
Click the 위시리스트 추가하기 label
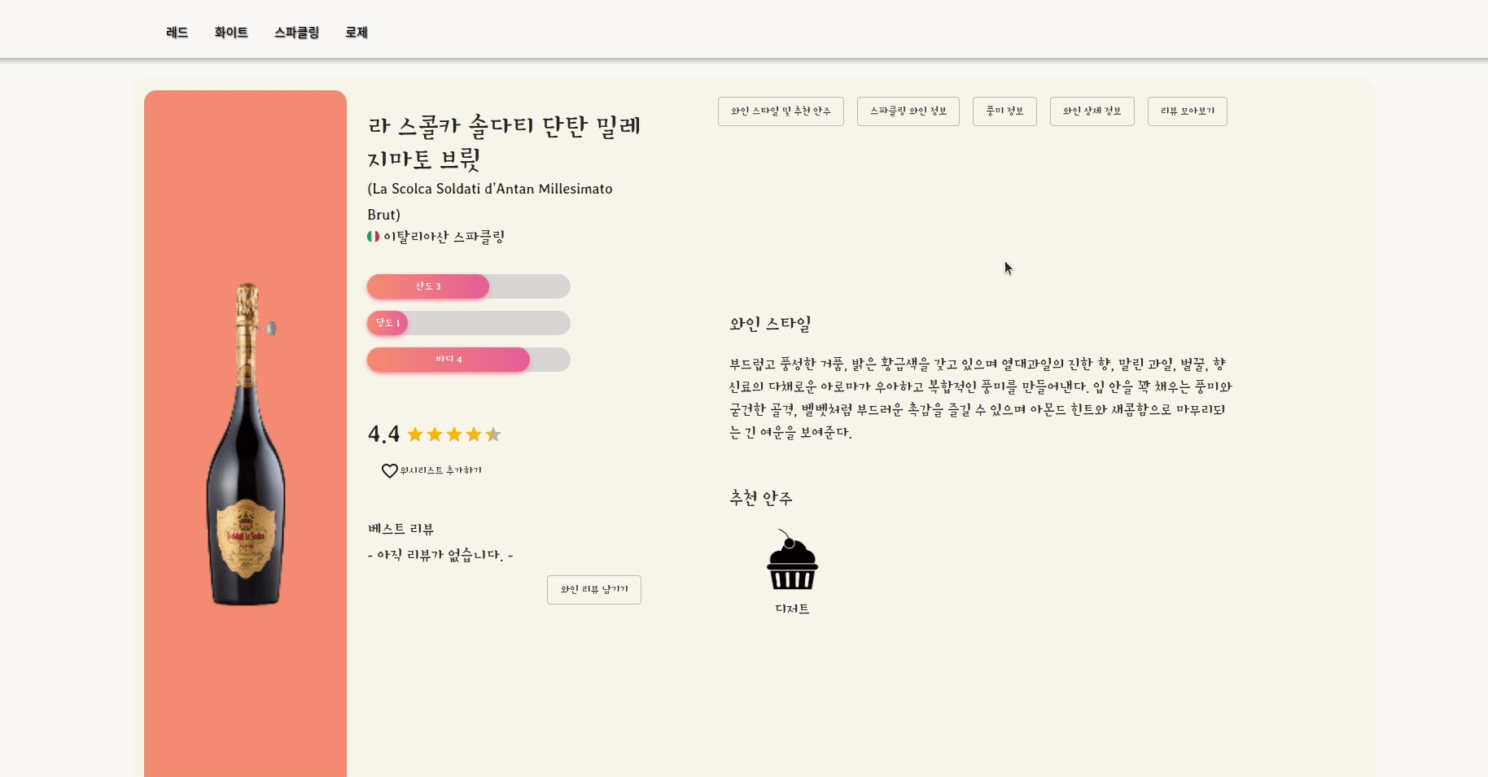(441, 470)
